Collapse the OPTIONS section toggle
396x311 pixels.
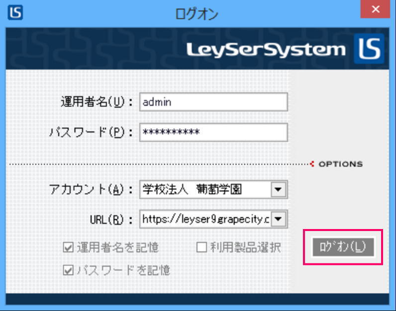(x=337, y=164)
